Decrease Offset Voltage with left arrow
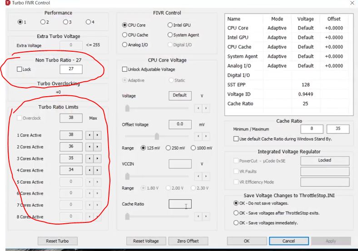The image size is (358, 251). pyautogui.click(x=198, y=136)
